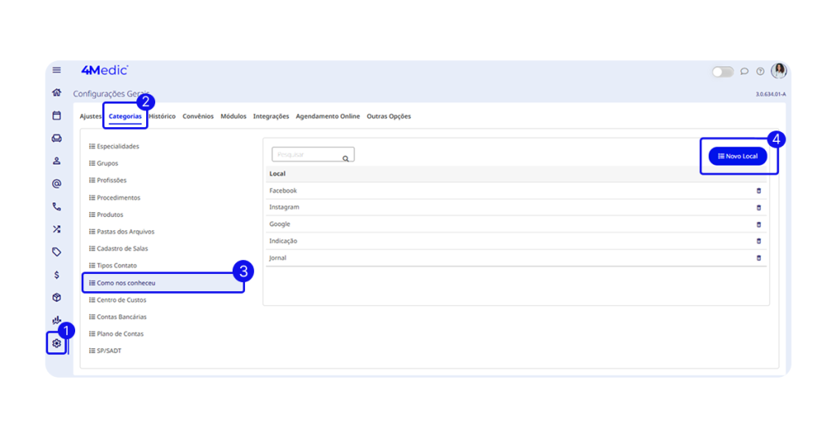Open the Agendamento Online tab
Image resolution: width=836 pixels, height=438 pixels.
327,117
